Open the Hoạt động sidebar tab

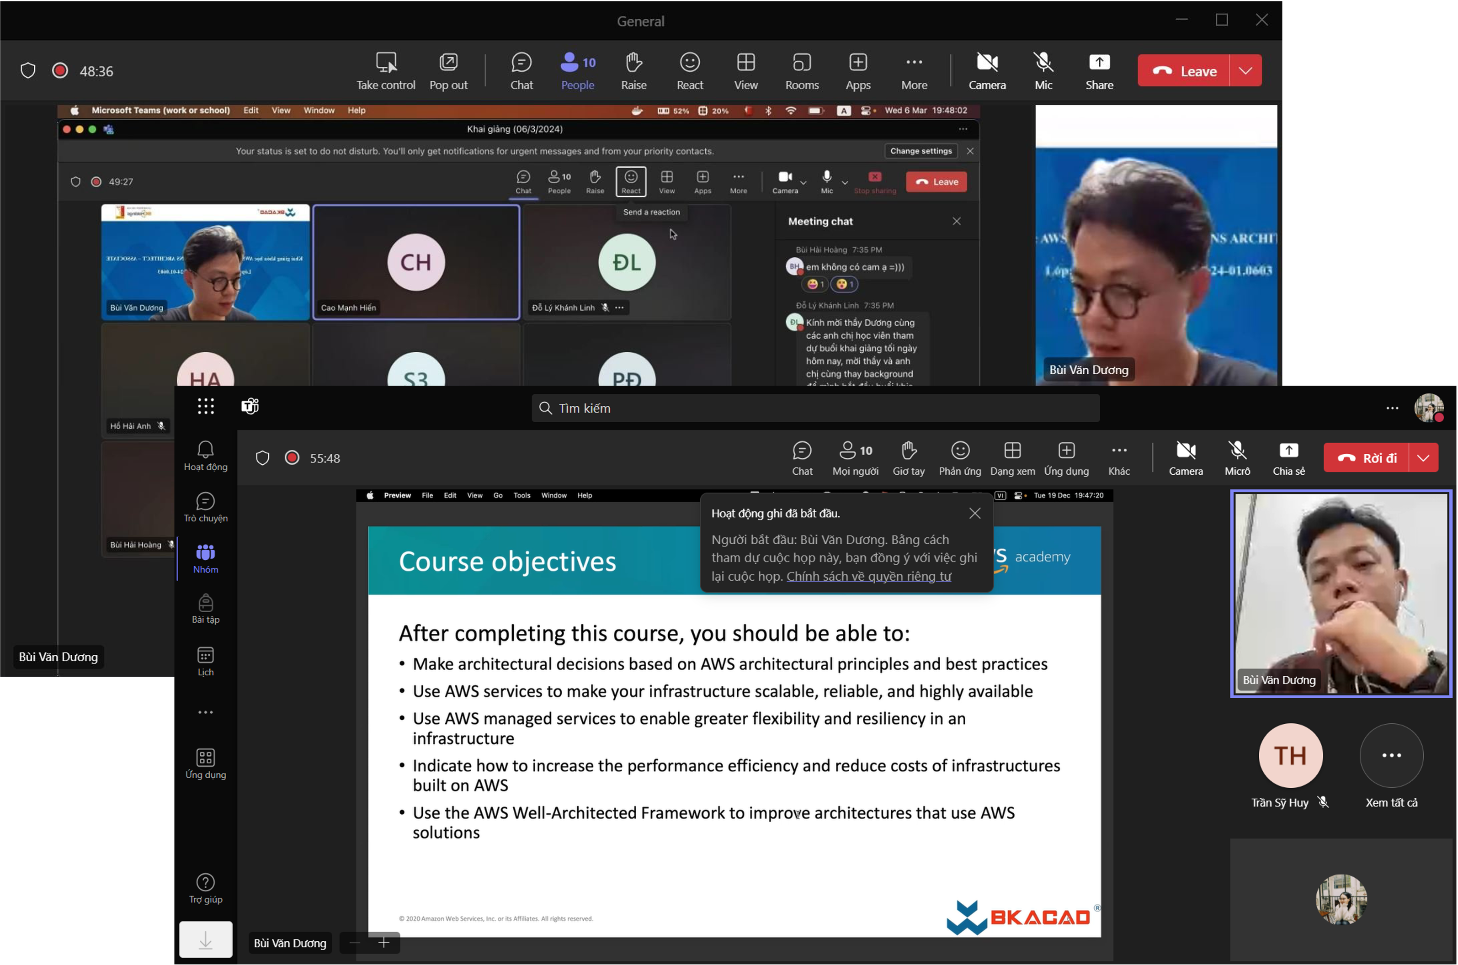(x=206, y=456)
